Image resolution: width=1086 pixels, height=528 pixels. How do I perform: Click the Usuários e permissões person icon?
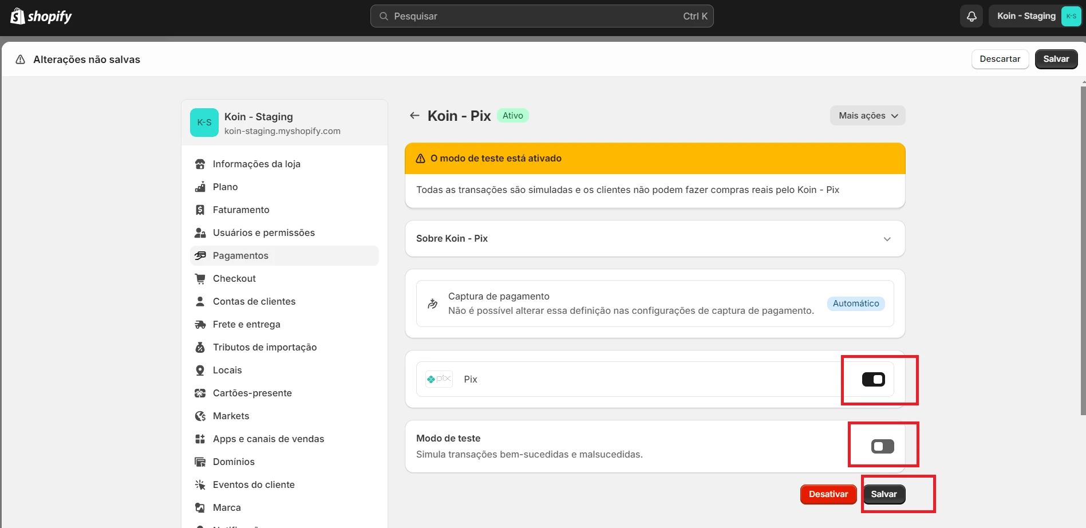point(200,233)
